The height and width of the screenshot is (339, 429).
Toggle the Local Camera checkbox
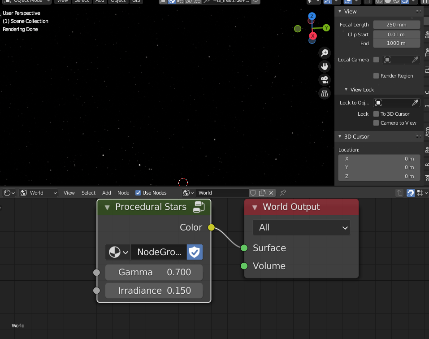pos(376,60)
